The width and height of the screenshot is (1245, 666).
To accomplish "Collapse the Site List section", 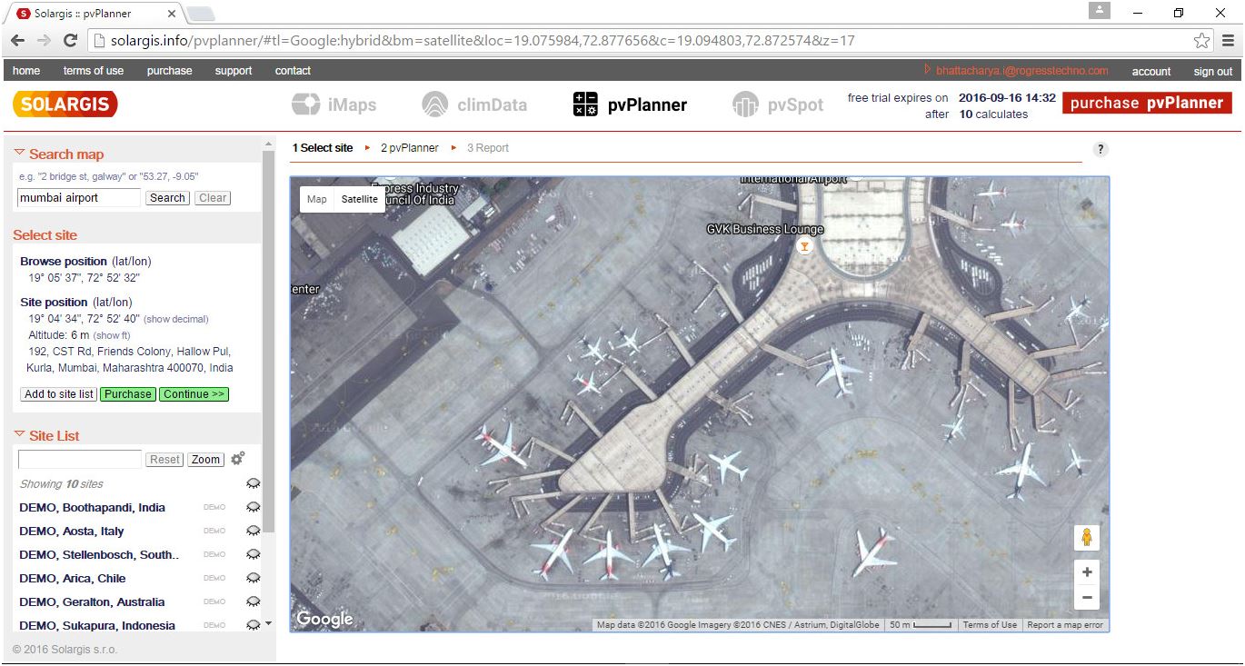I will point(19,435).
